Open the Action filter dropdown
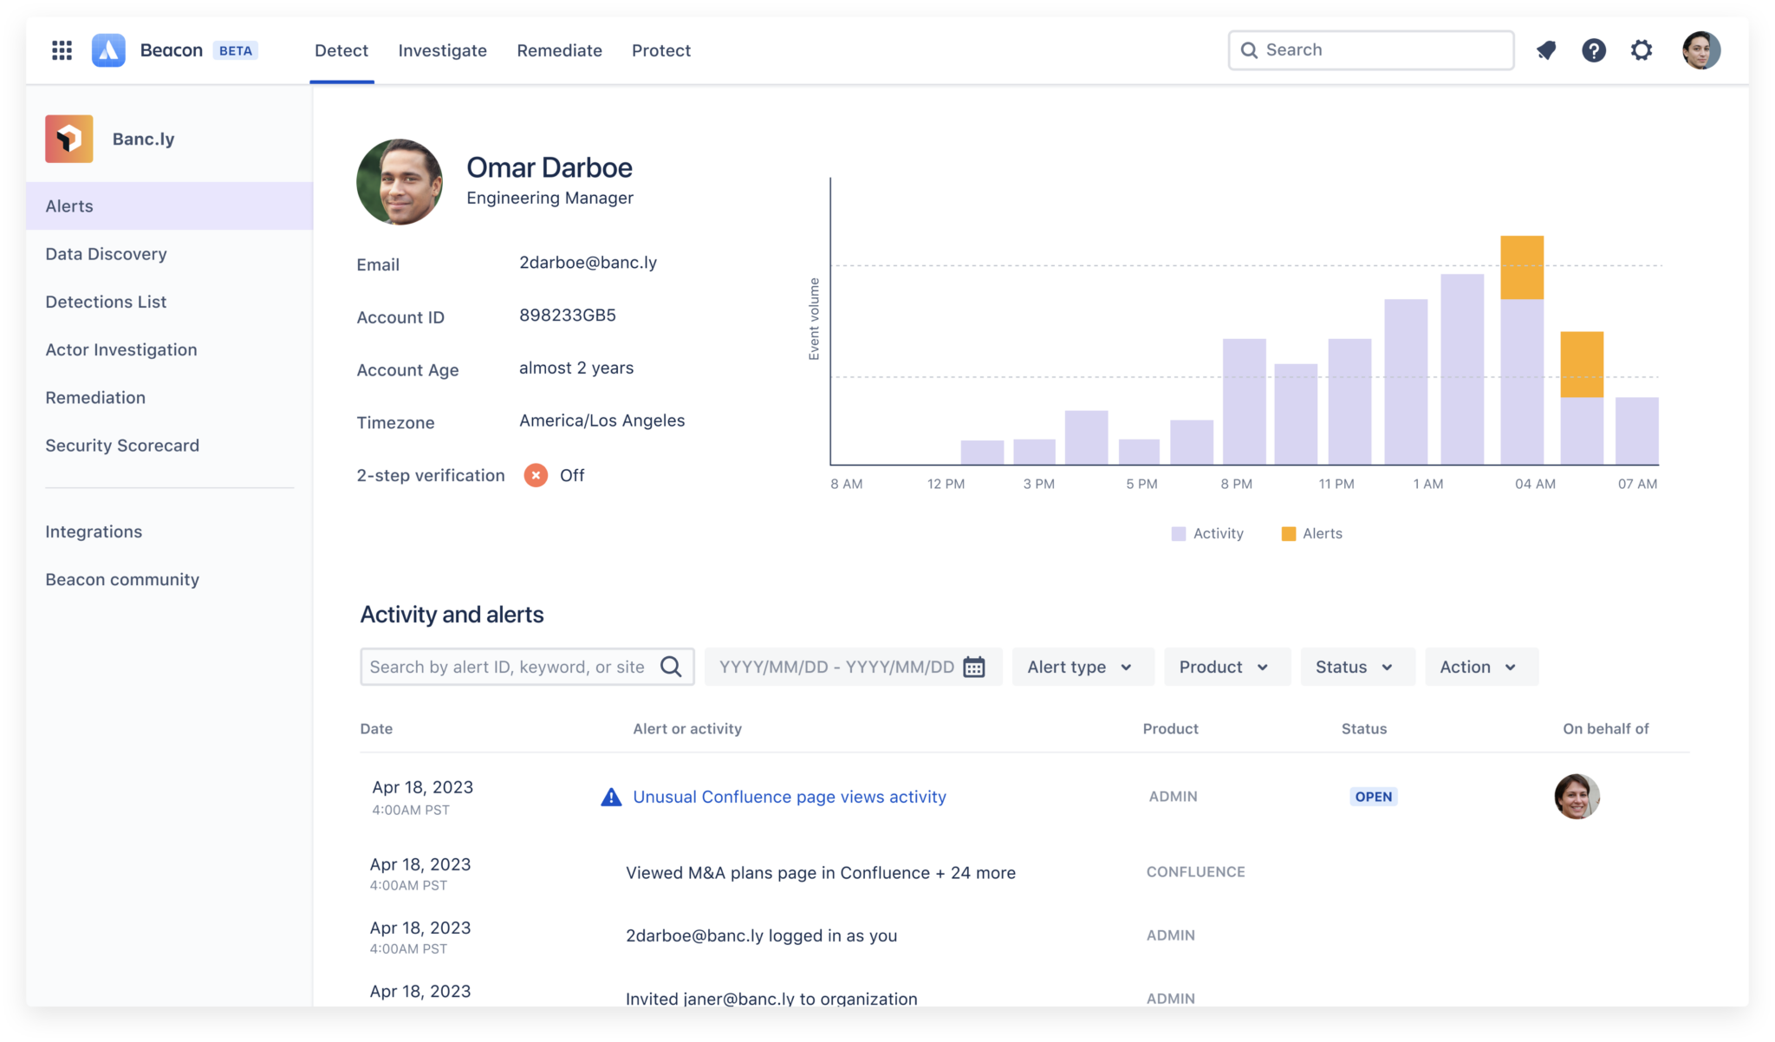 pyautogui.click(x=1479, y=667)
